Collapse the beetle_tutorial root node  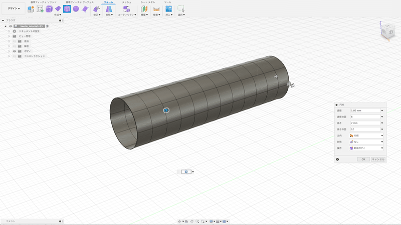coord(6,26)
